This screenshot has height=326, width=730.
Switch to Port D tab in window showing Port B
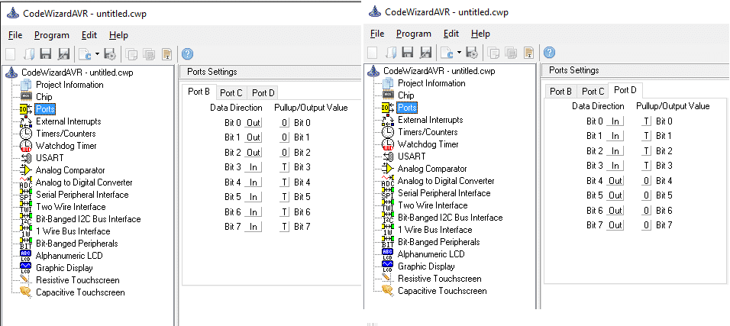coord(263,92)
